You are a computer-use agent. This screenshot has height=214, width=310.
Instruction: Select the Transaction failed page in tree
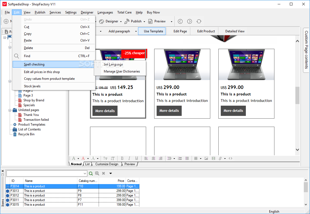[x=36, y=120]
